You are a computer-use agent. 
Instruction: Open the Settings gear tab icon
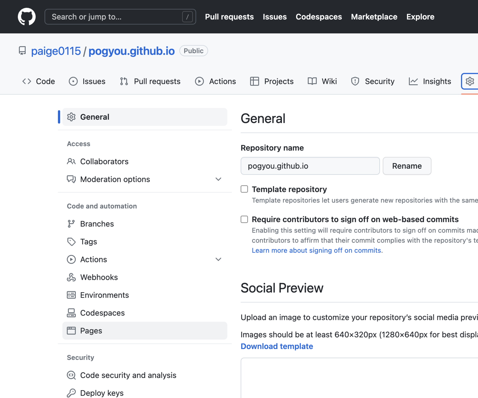(470, 81)
